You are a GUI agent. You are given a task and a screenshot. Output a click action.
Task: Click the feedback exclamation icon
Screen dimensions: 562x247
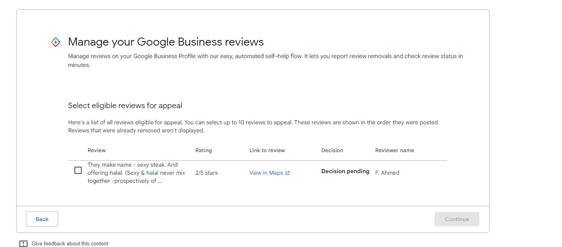click(23, 243)
